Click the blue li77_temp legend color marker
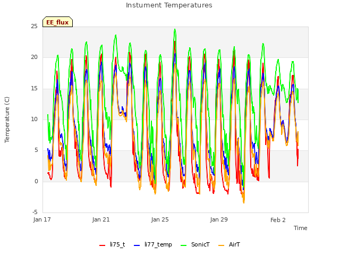340x255 pixels. coord(137,245)
